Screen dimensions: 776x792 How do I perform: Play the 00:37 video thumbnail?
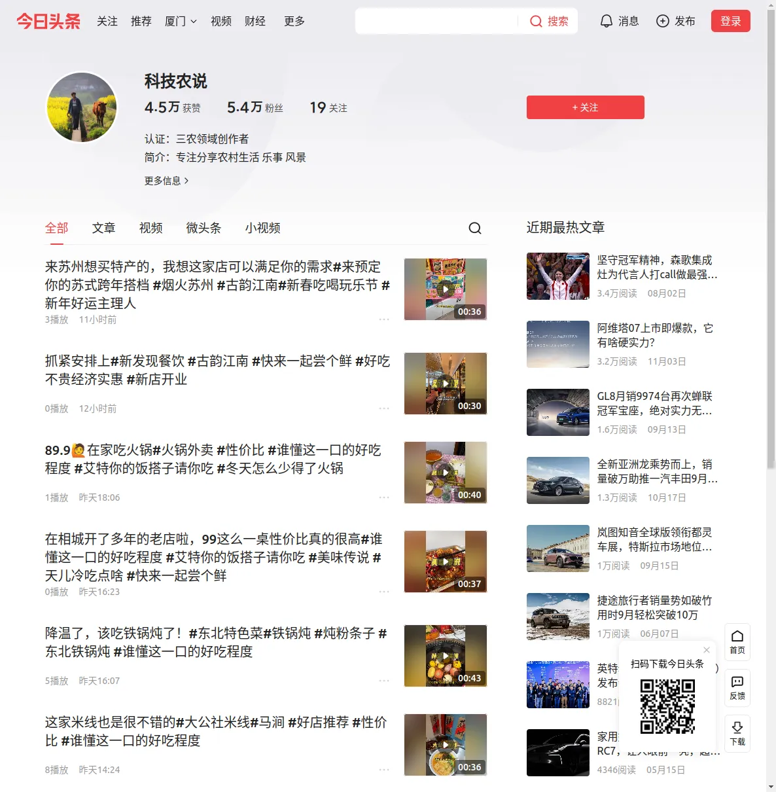(x=446, y=562)
